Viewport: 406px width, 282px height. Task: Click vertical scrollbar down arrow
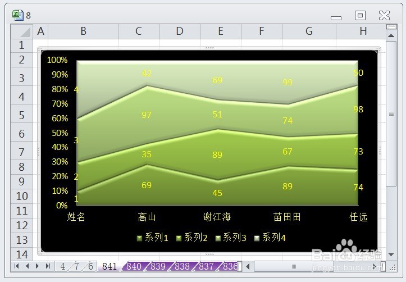click(391, 254)
